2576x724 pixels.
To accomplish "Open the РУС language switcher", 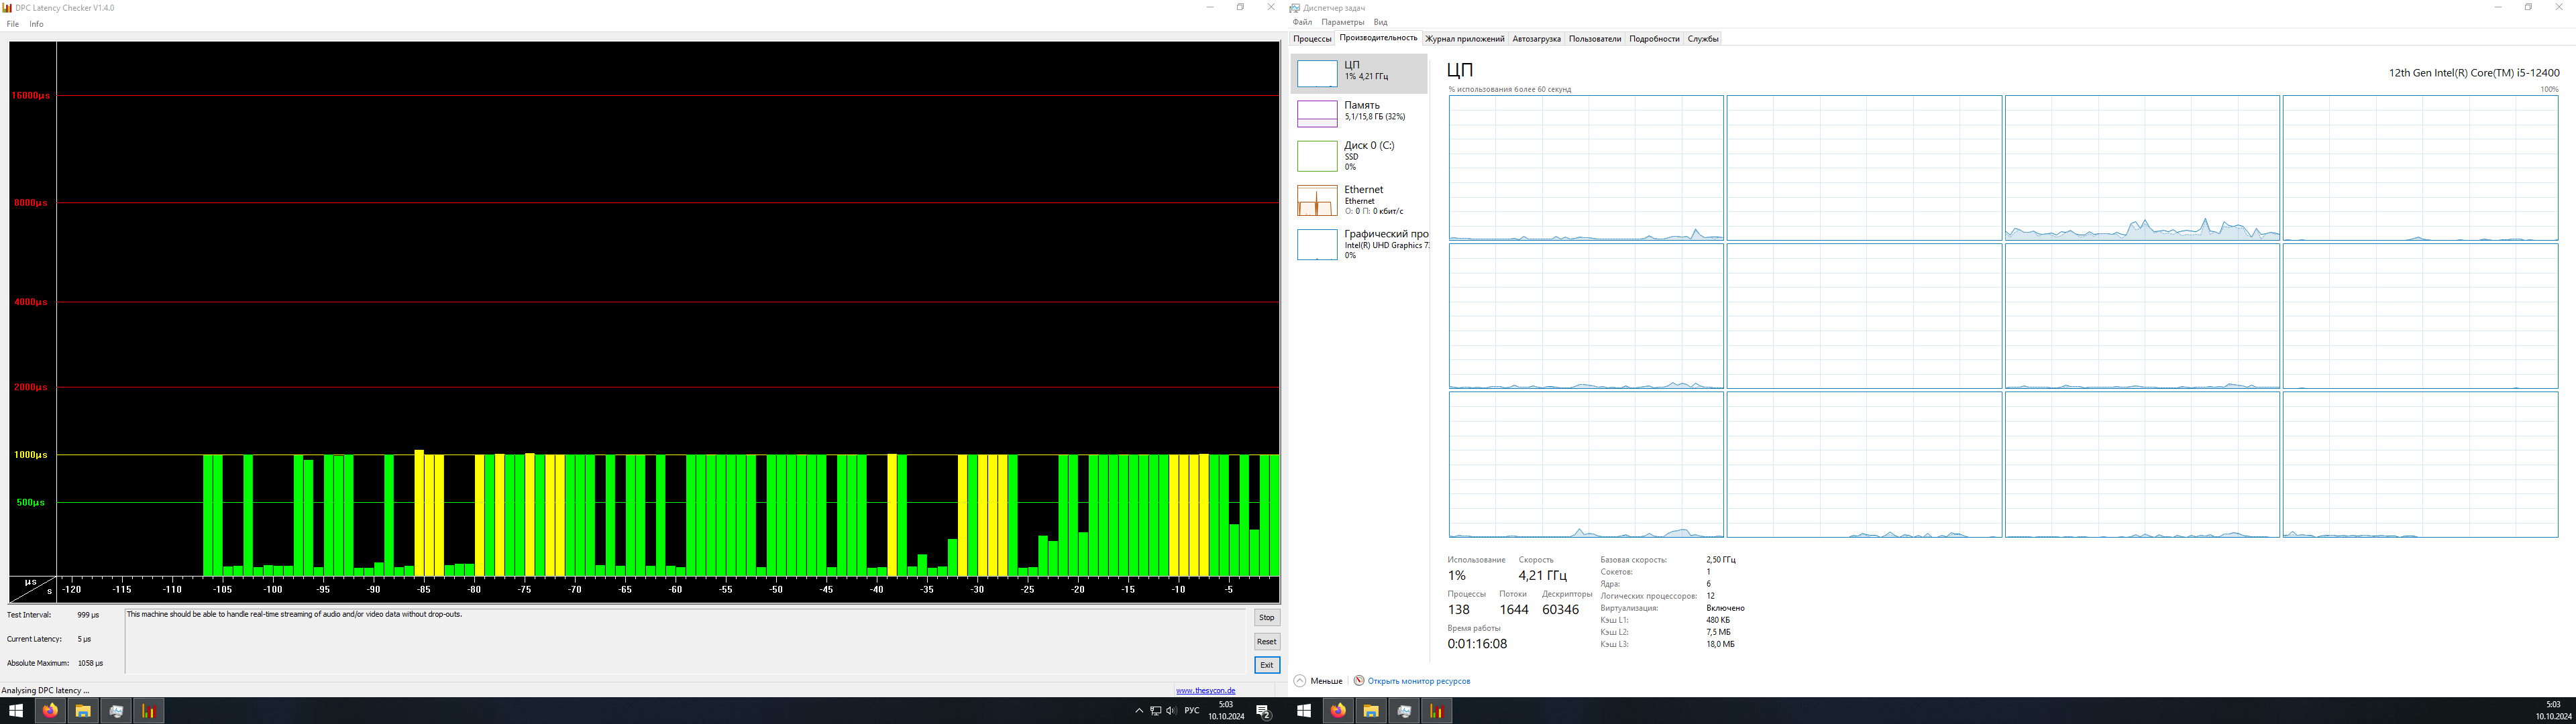I will pos(1192,711).
